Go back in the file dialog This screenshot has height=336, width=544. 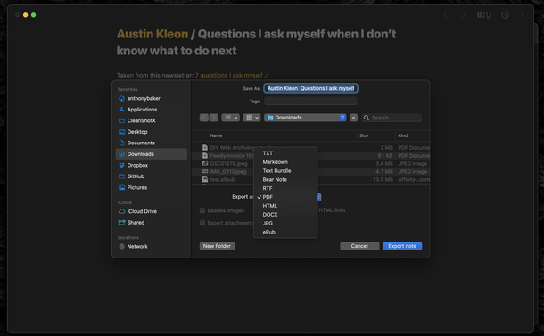[x=204, y=118]
